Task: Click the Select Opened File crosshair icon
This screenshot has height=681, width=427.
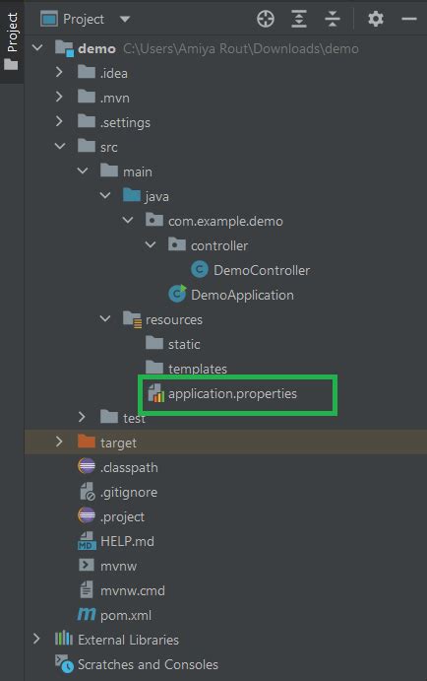Action: [x=266, y=19]
